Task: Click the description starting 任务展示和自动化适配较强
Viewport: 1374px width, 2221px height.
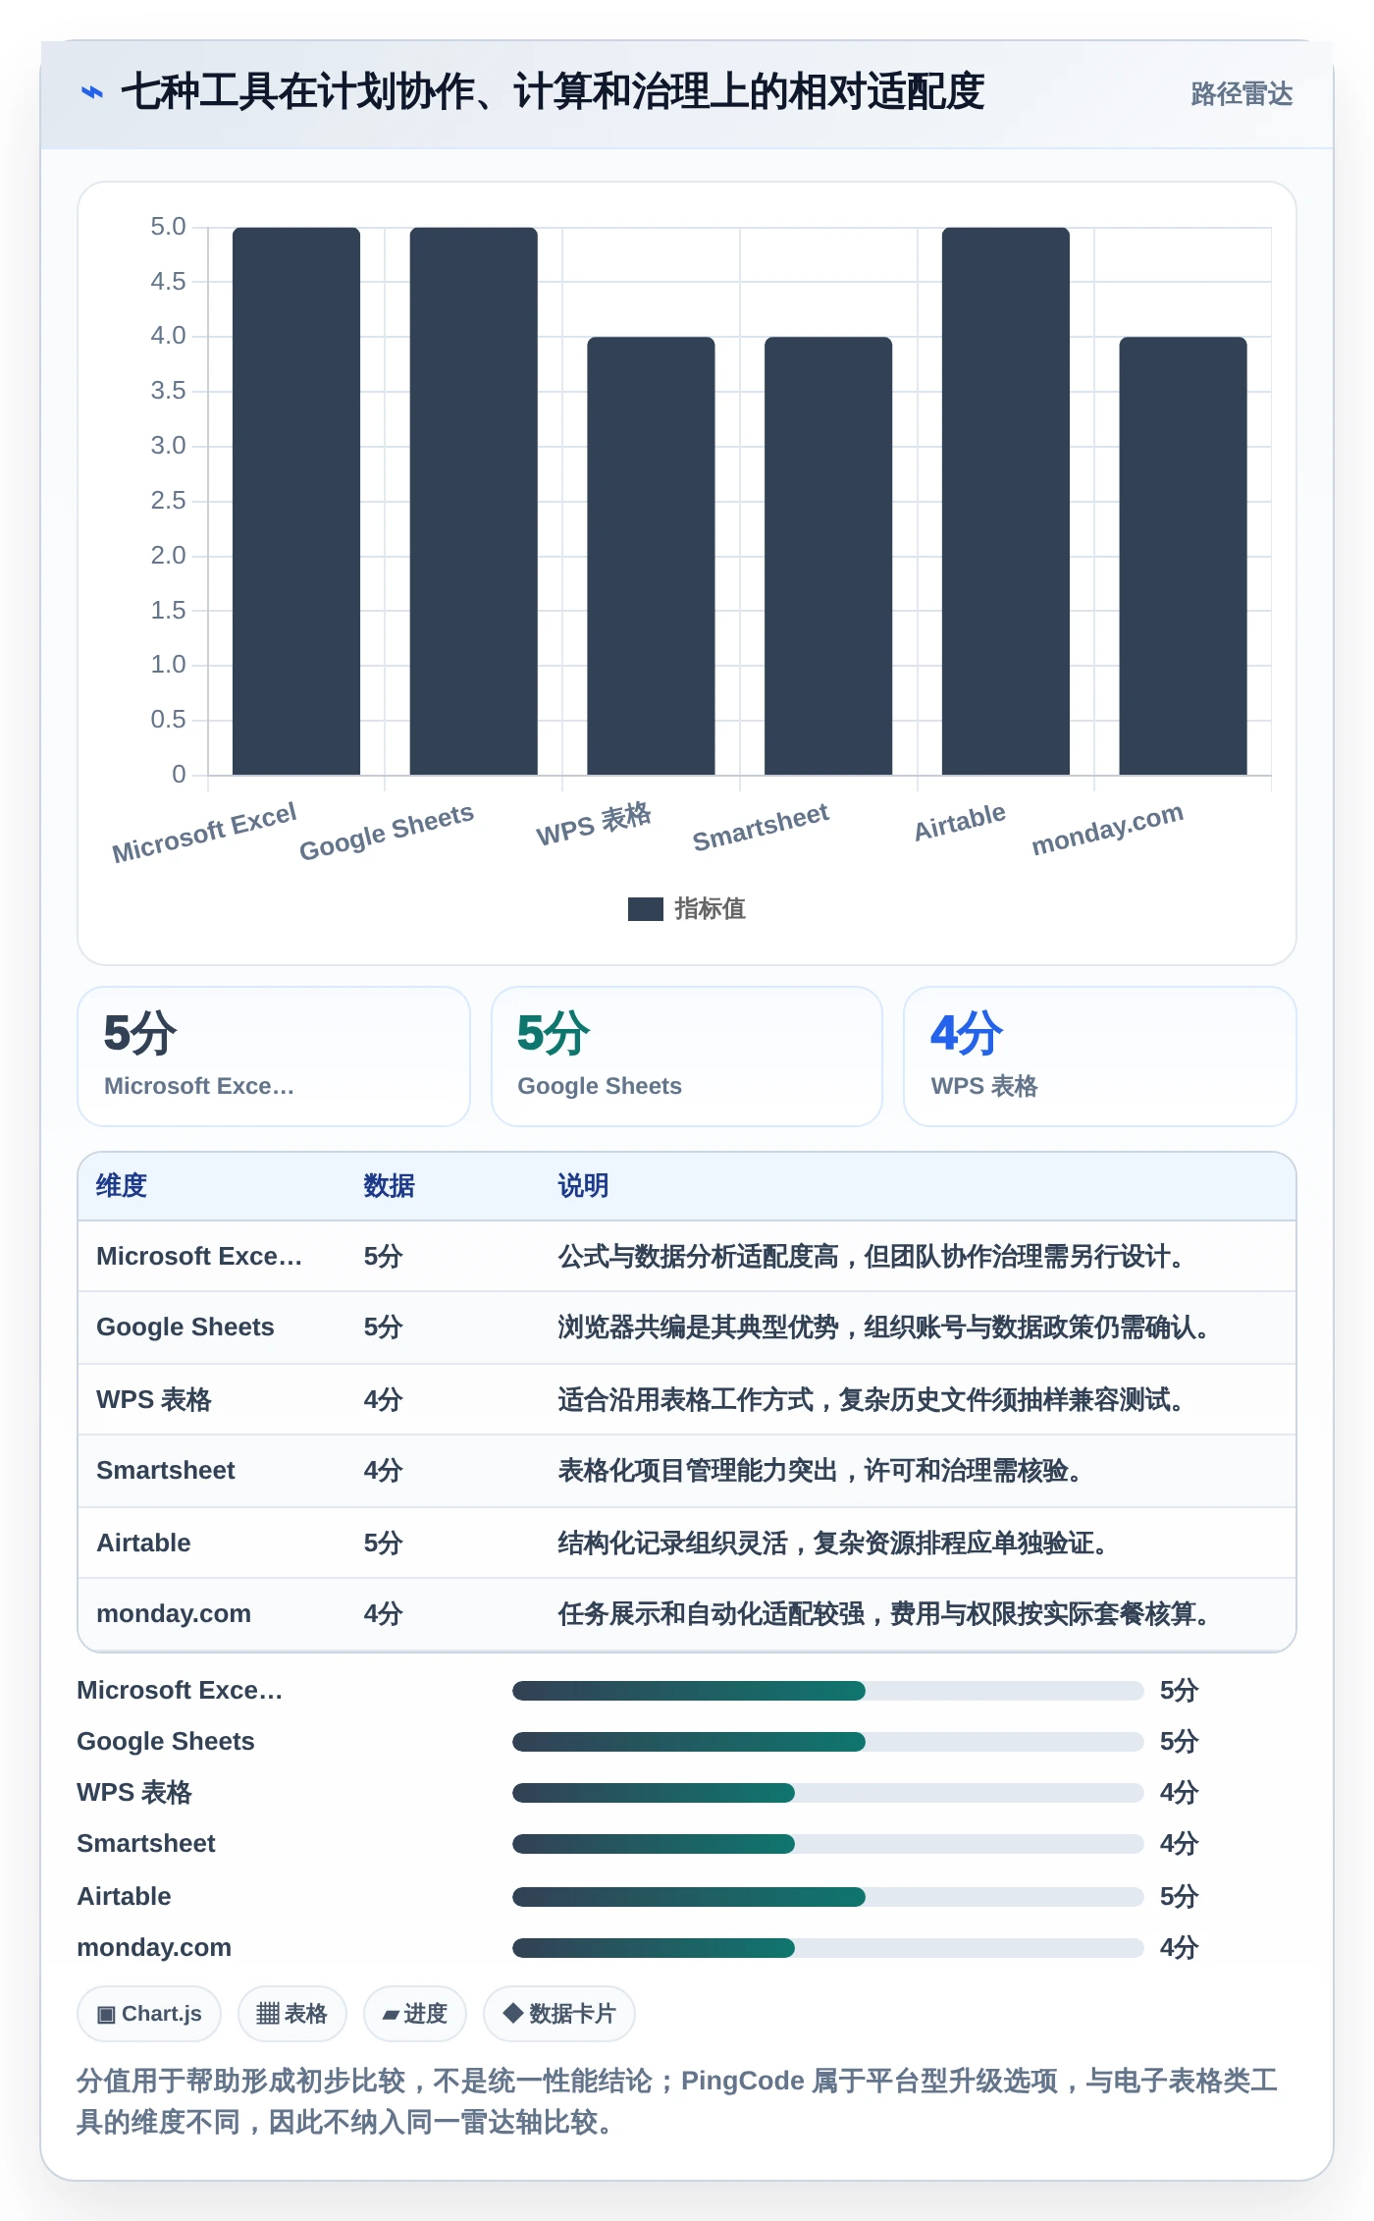Action: coord(887,1614)
